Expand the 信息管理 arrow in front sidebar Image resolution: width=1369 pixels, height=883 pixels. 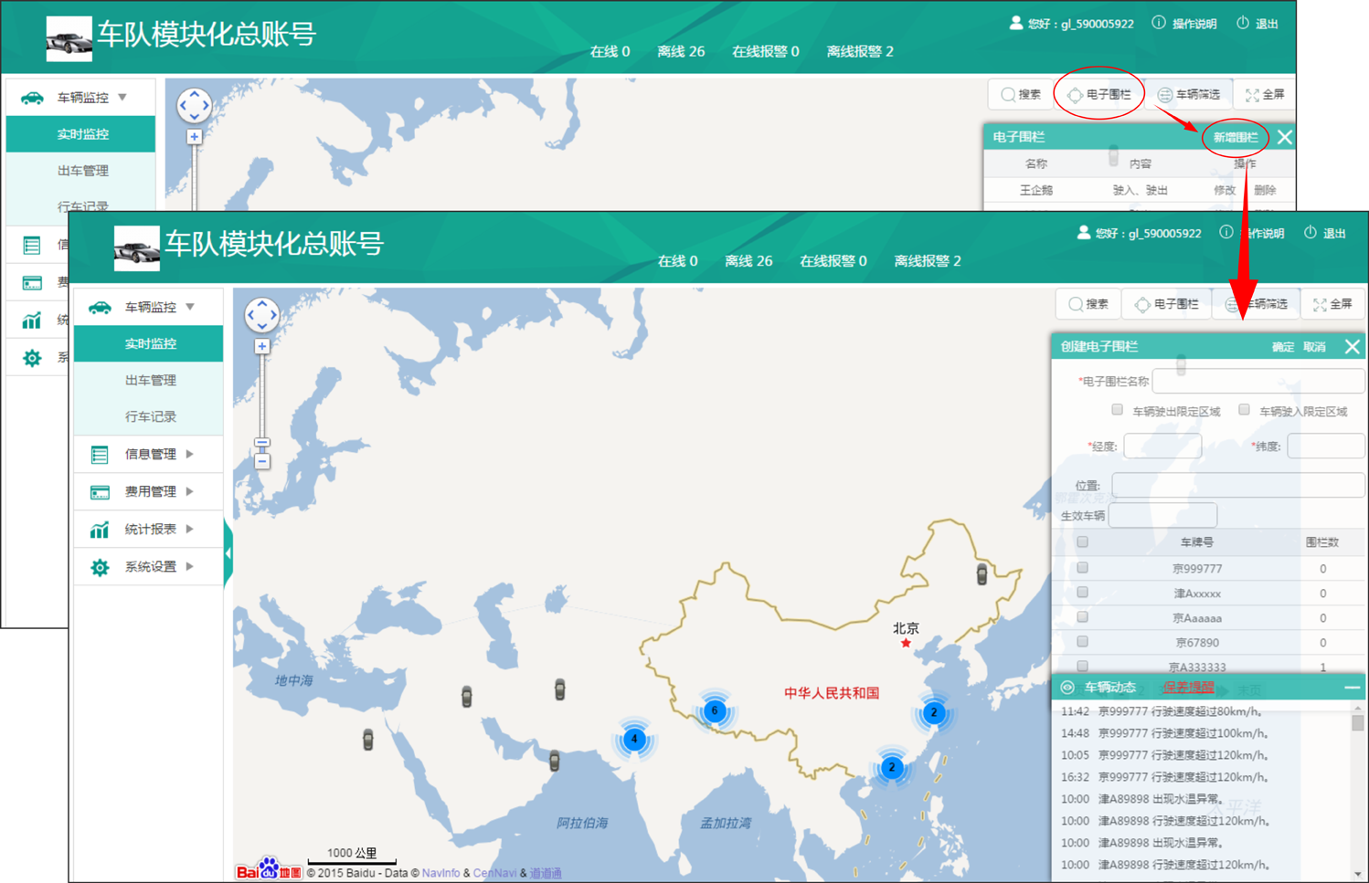(190, 454)
